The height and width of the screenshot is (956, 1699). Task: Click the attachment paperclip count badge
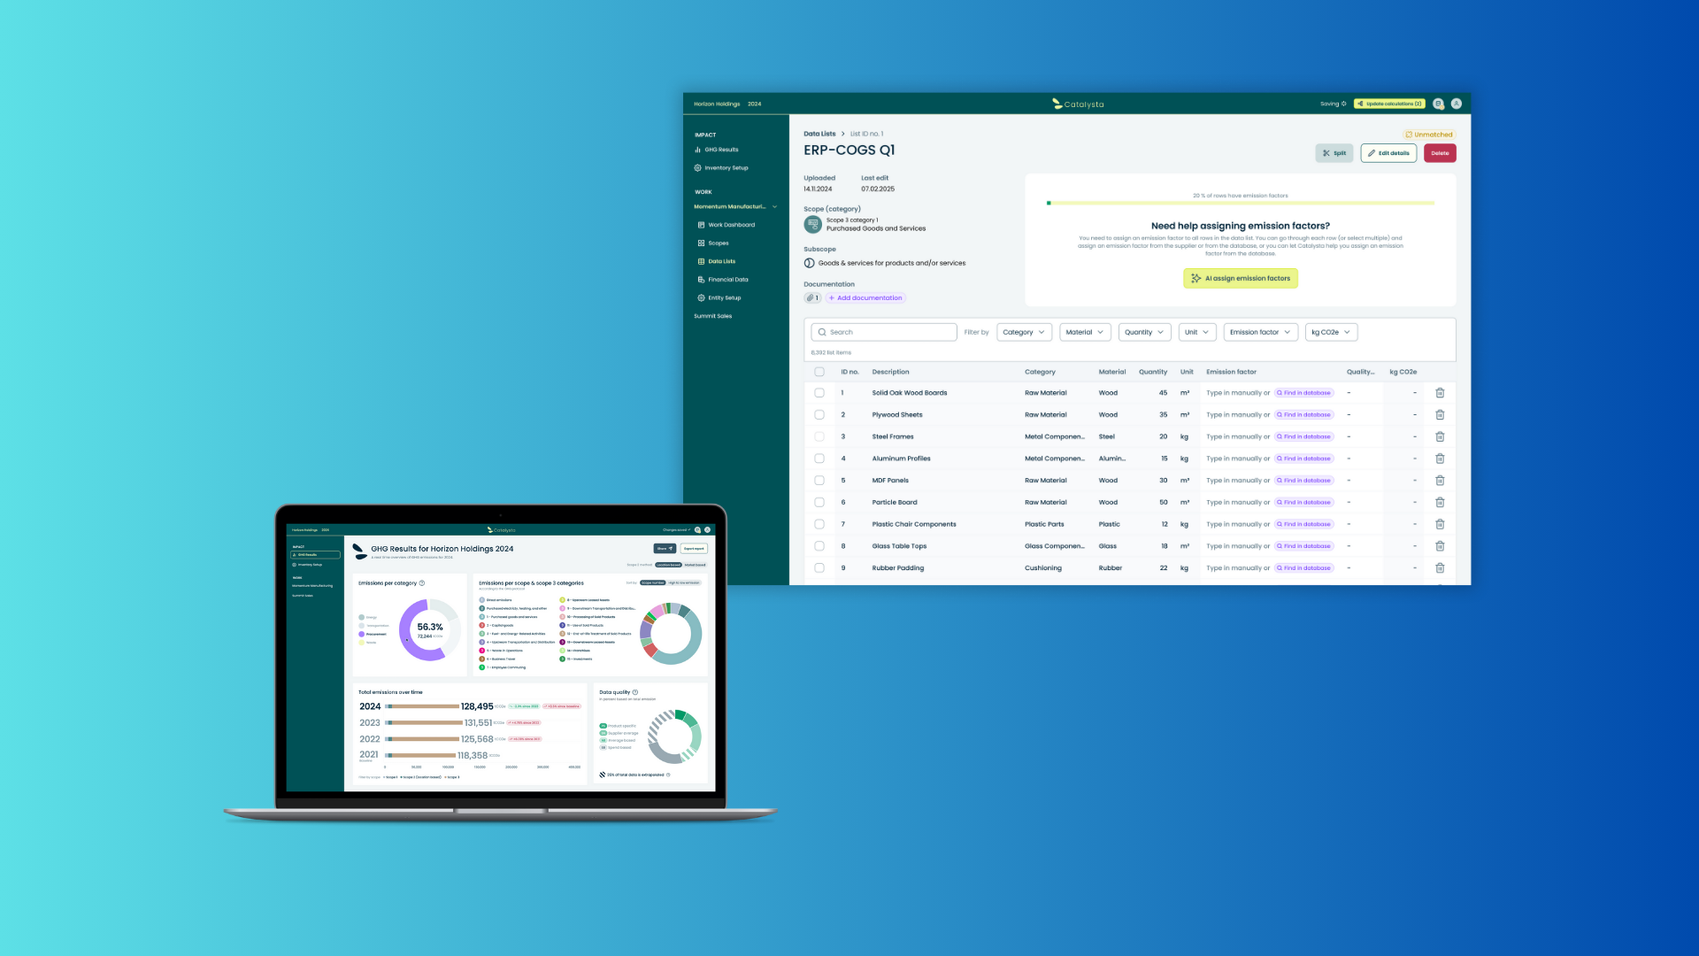tap(812, 298)
